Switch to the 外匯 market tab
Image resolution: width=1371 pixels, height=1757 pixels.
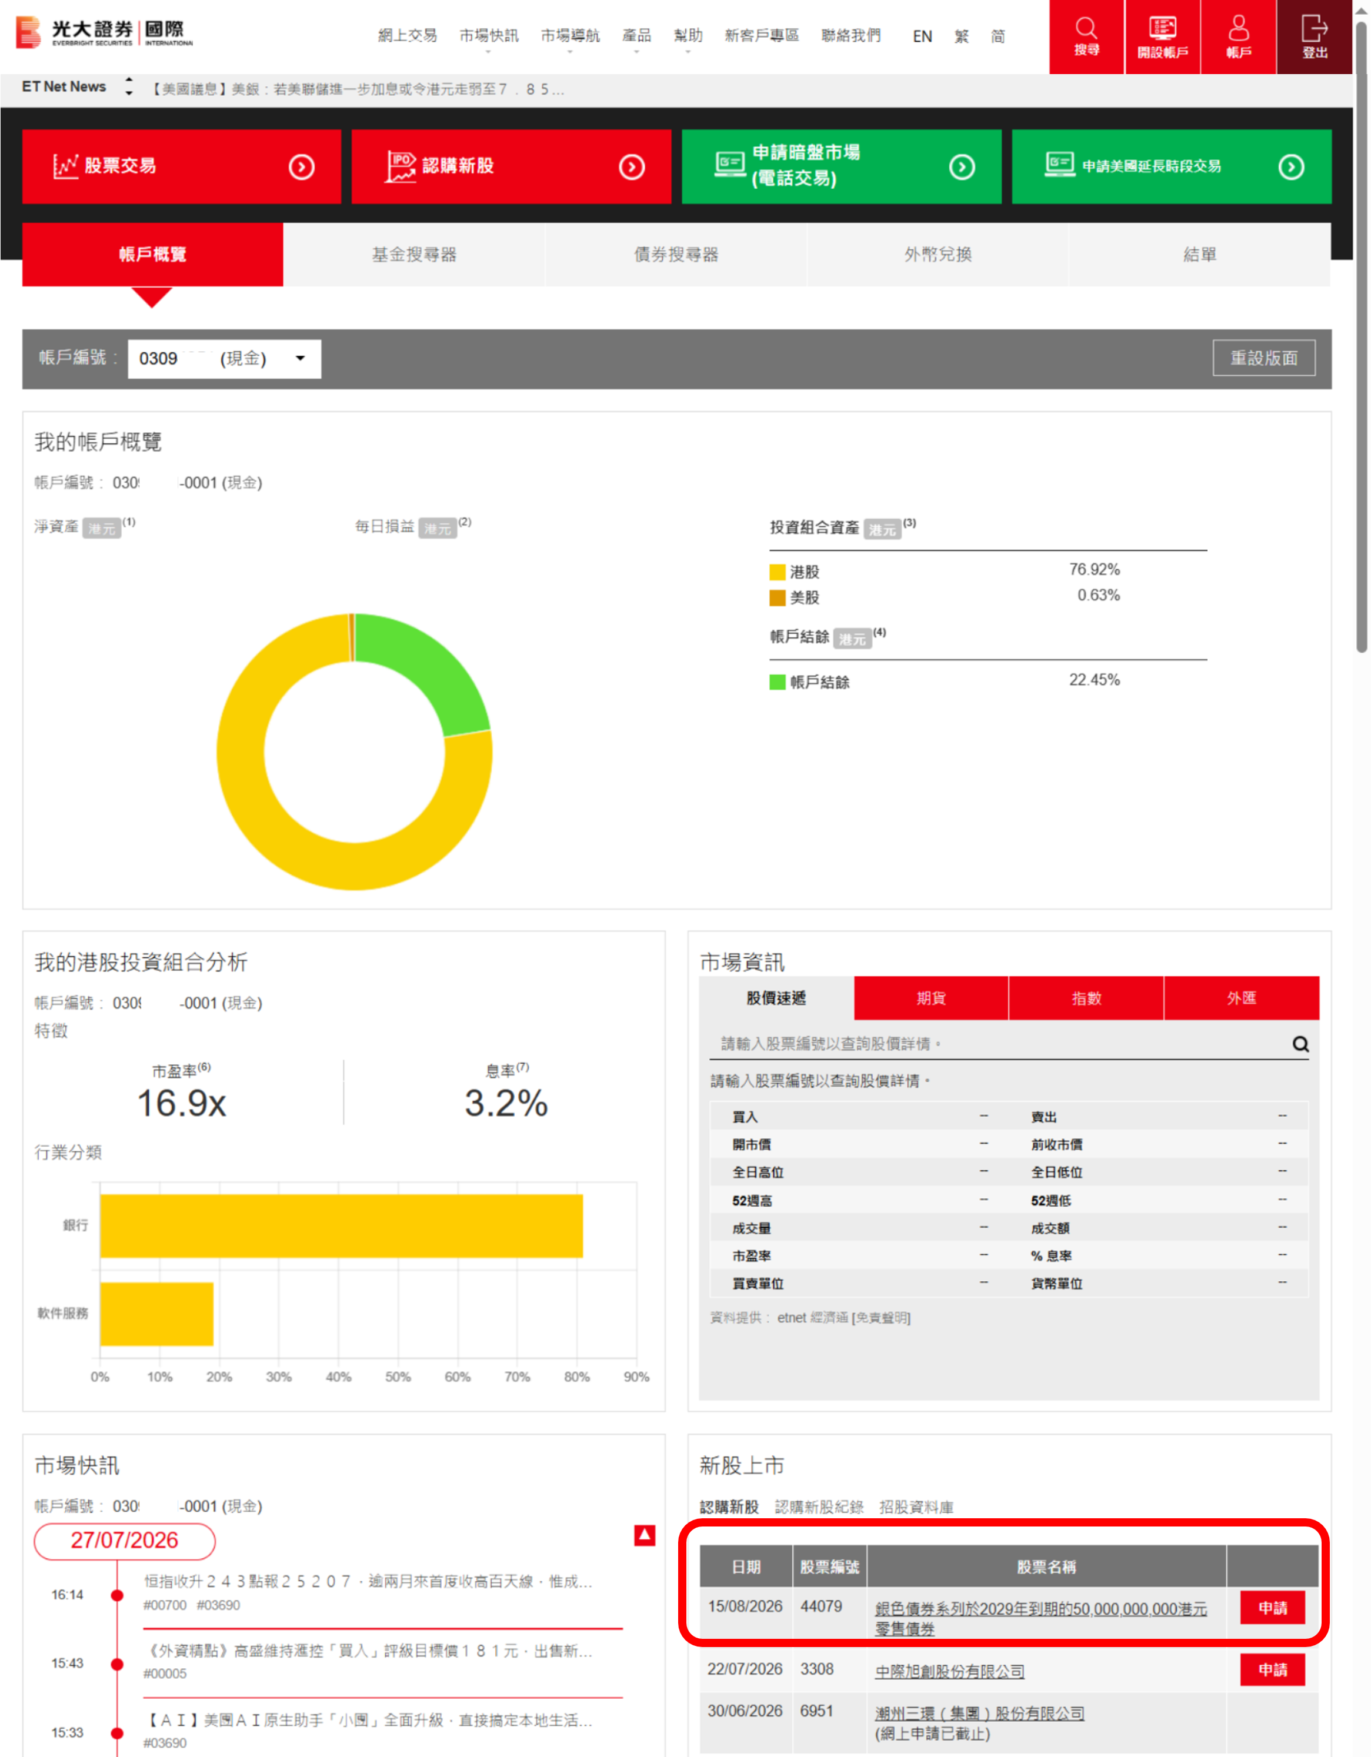pyautogui.click(x=1242, y=998)
